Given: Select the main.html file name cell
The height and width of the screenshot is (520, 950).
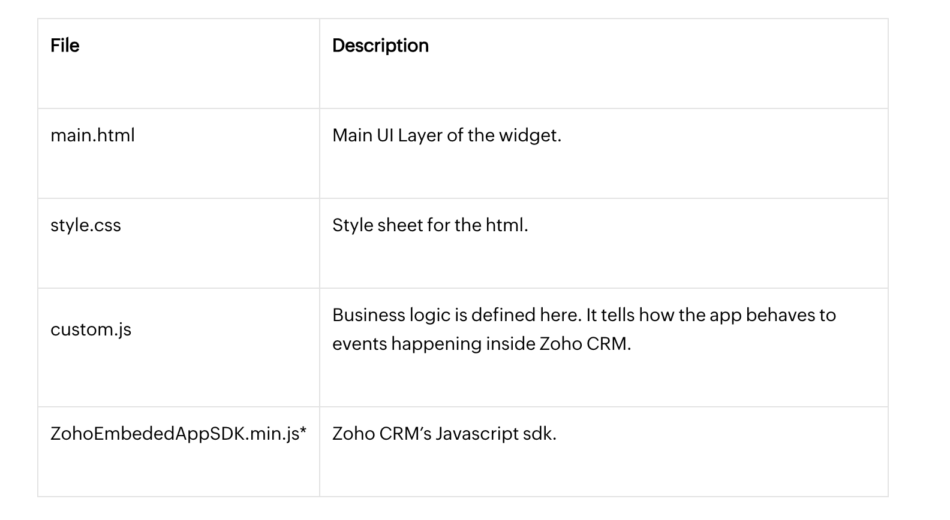Looking at the screenshot, I should click(x=92, y=135).
